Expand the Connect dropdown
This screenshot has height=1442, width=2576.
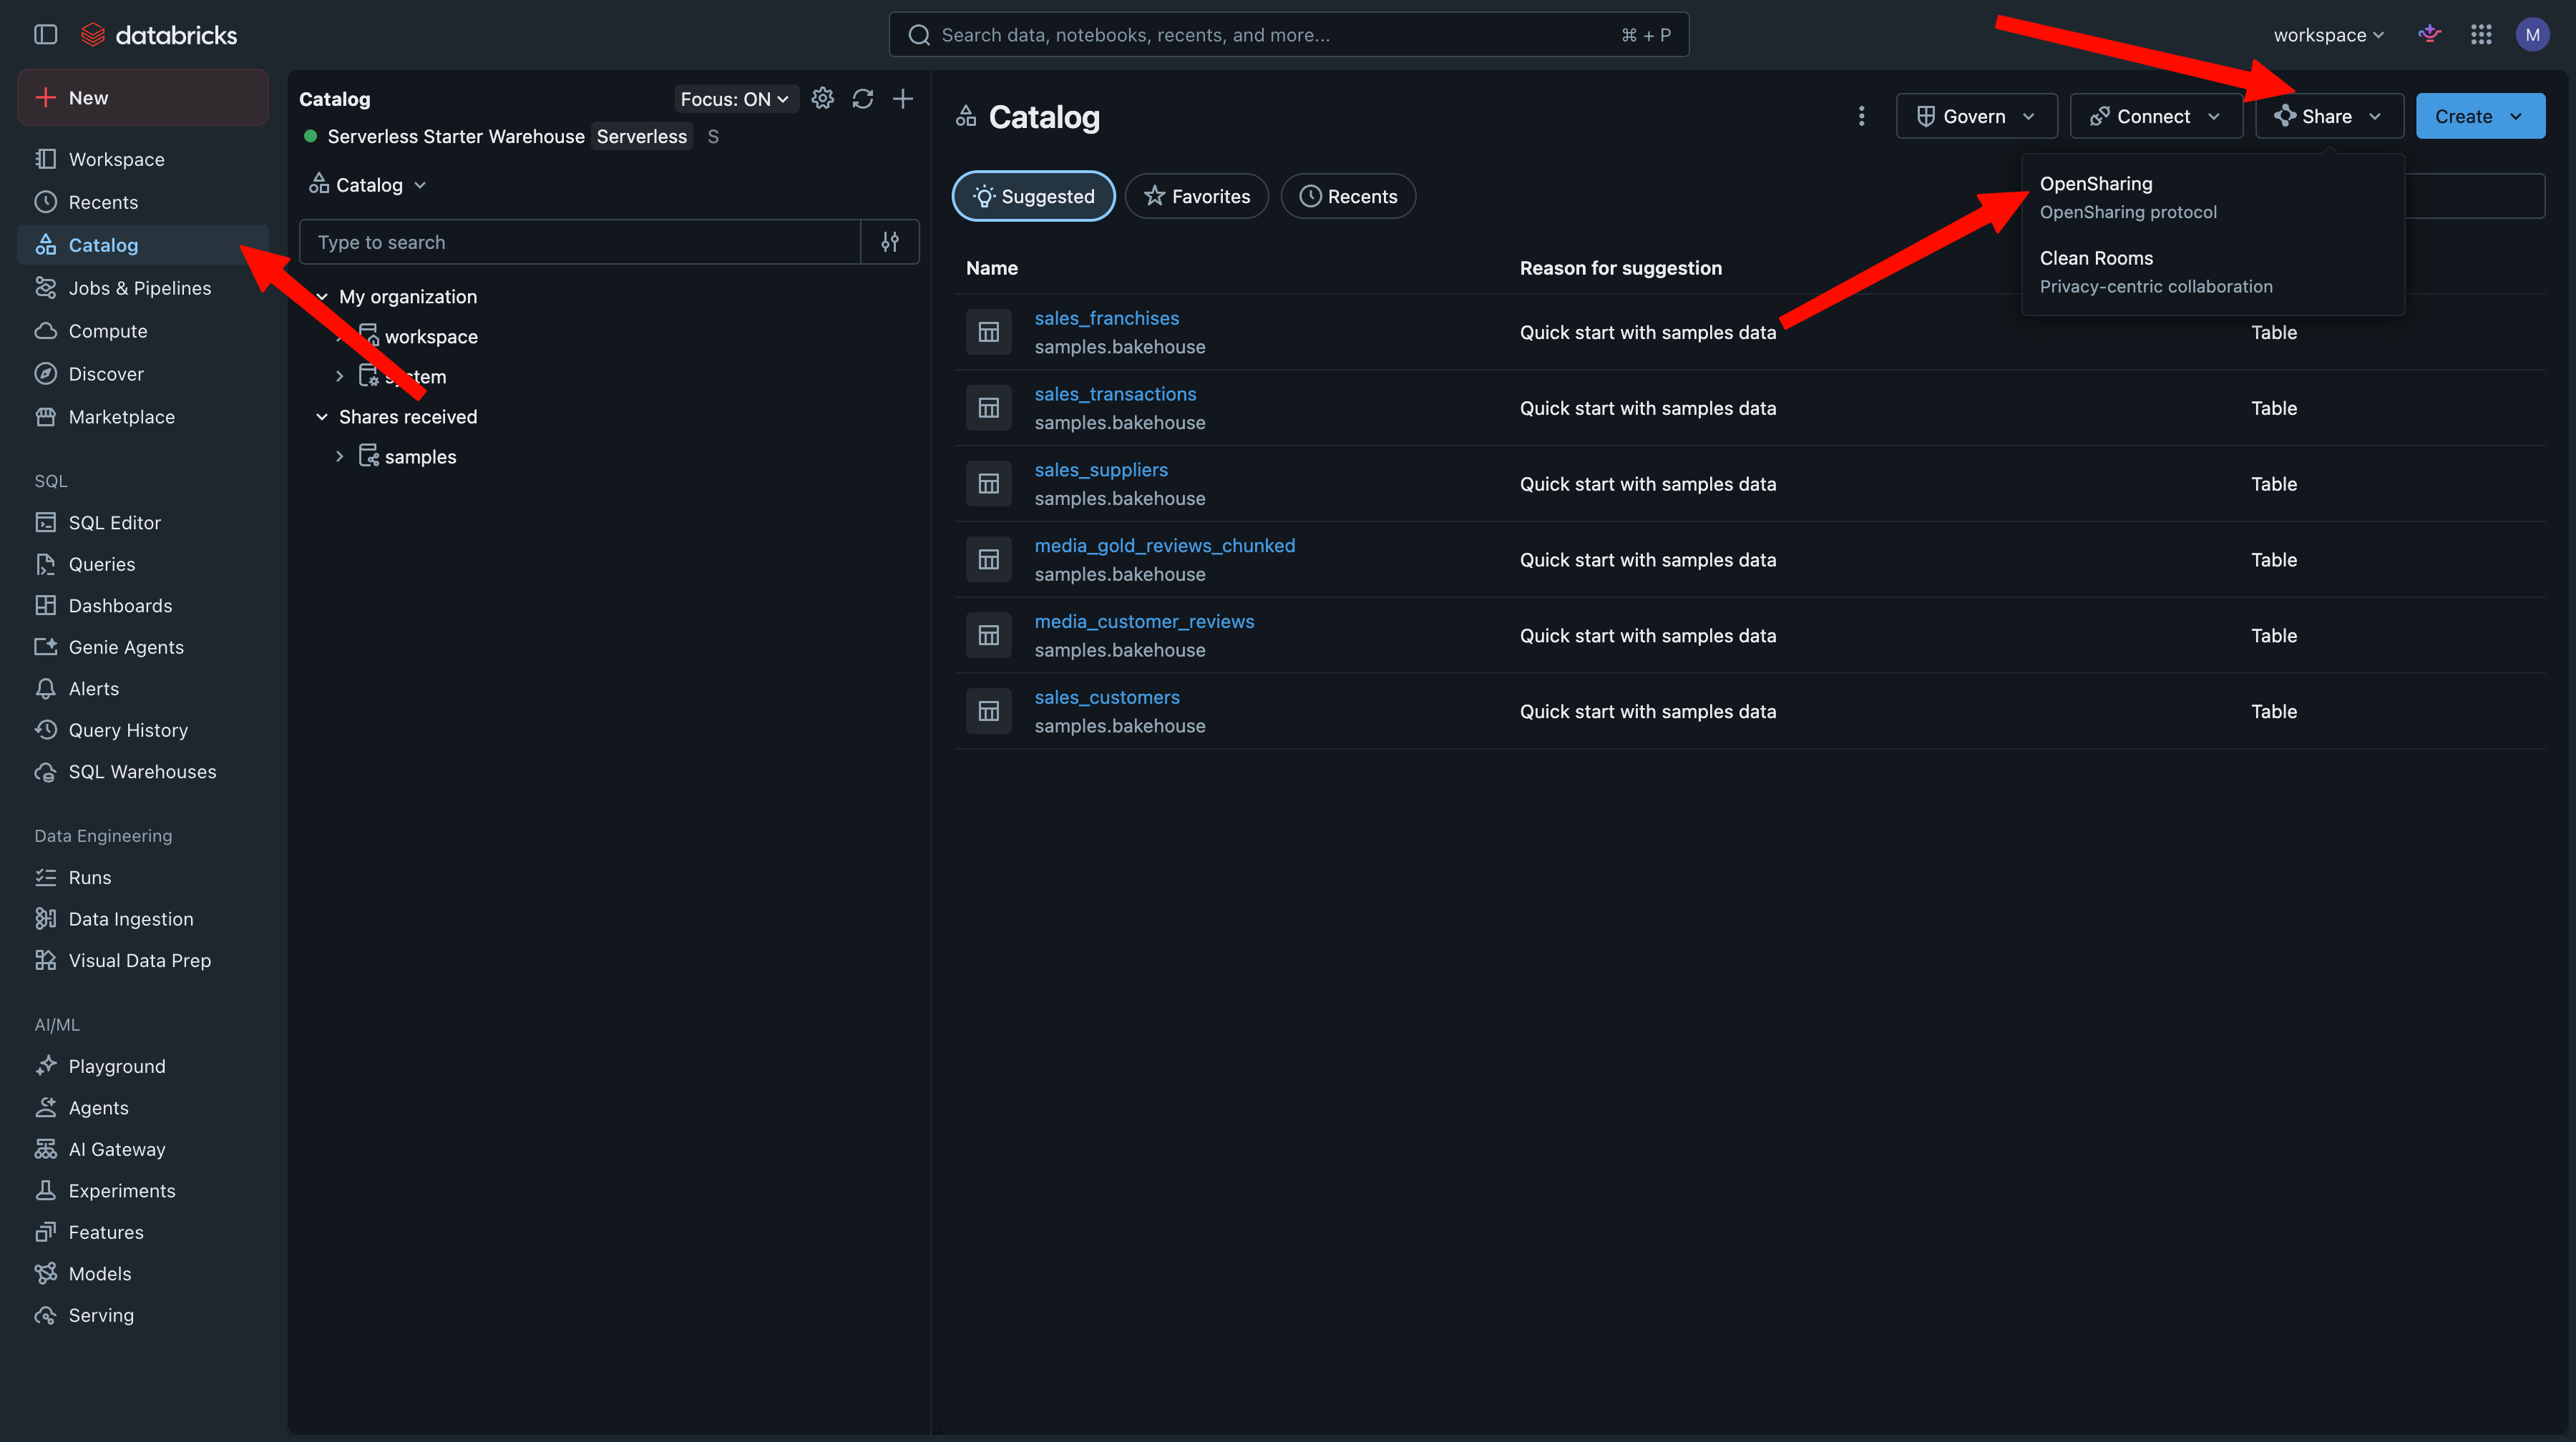[2155, 116]
